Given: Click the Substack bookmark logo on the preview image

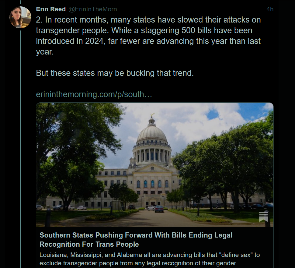Looking at the screenshot, I should [x=263, y=217].
